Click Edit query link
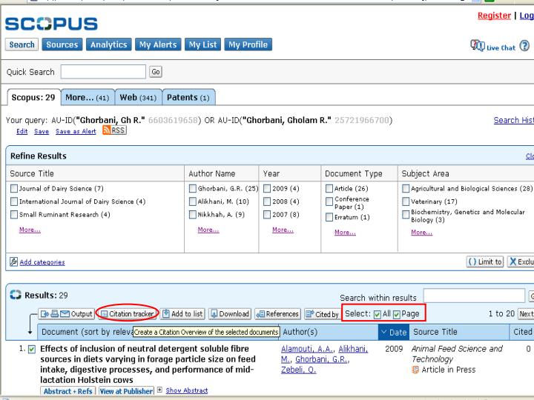 [22, 131]
